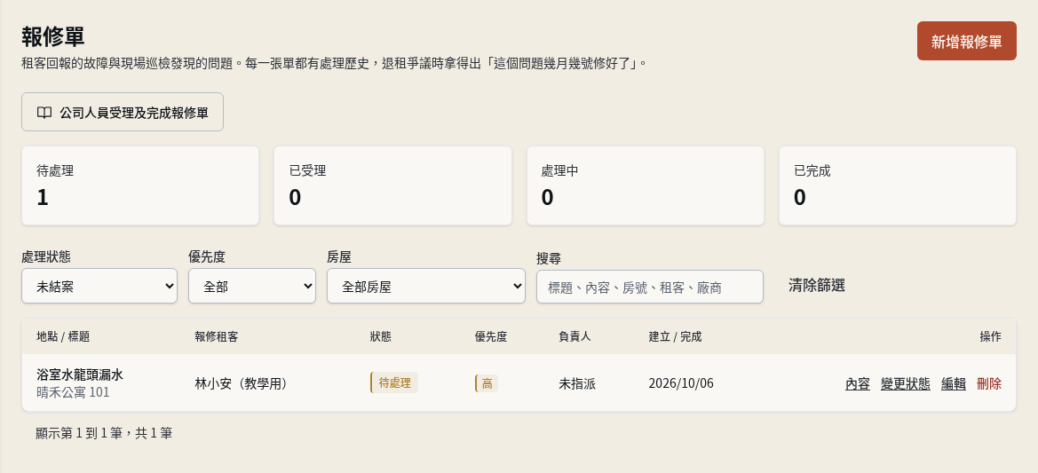Open the 優先度 dropdown showing 全部
Viewport: 1038px width, 473px height.
252,287
